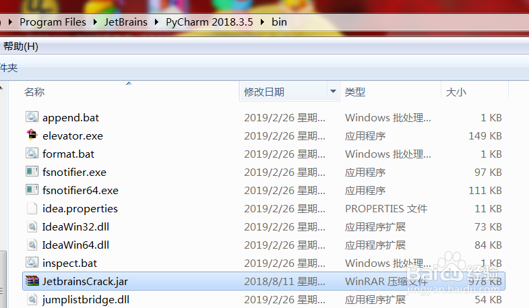
Task: Click the bin breadcrumb segment
Action: pyautogui.click(x=279, y=22)
